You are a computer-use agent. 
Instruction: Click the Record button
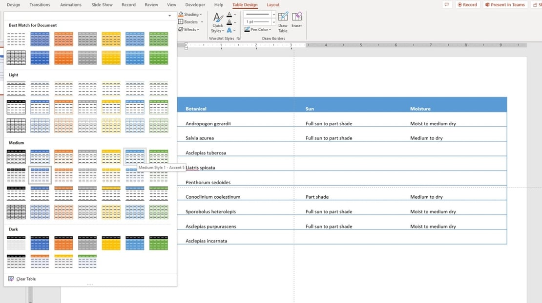pos(467,5)
